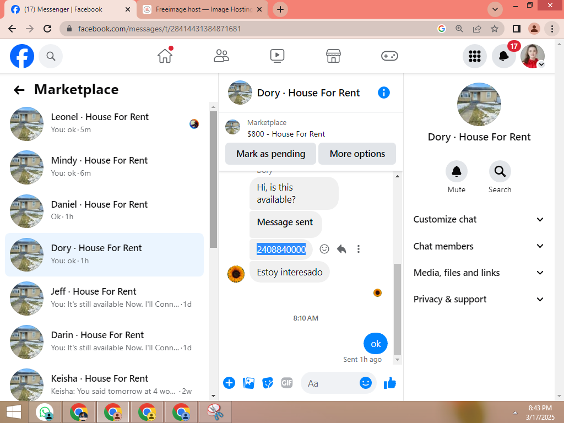
Task: Open more options dots for 2408840000 message
Action: point(358,249)
